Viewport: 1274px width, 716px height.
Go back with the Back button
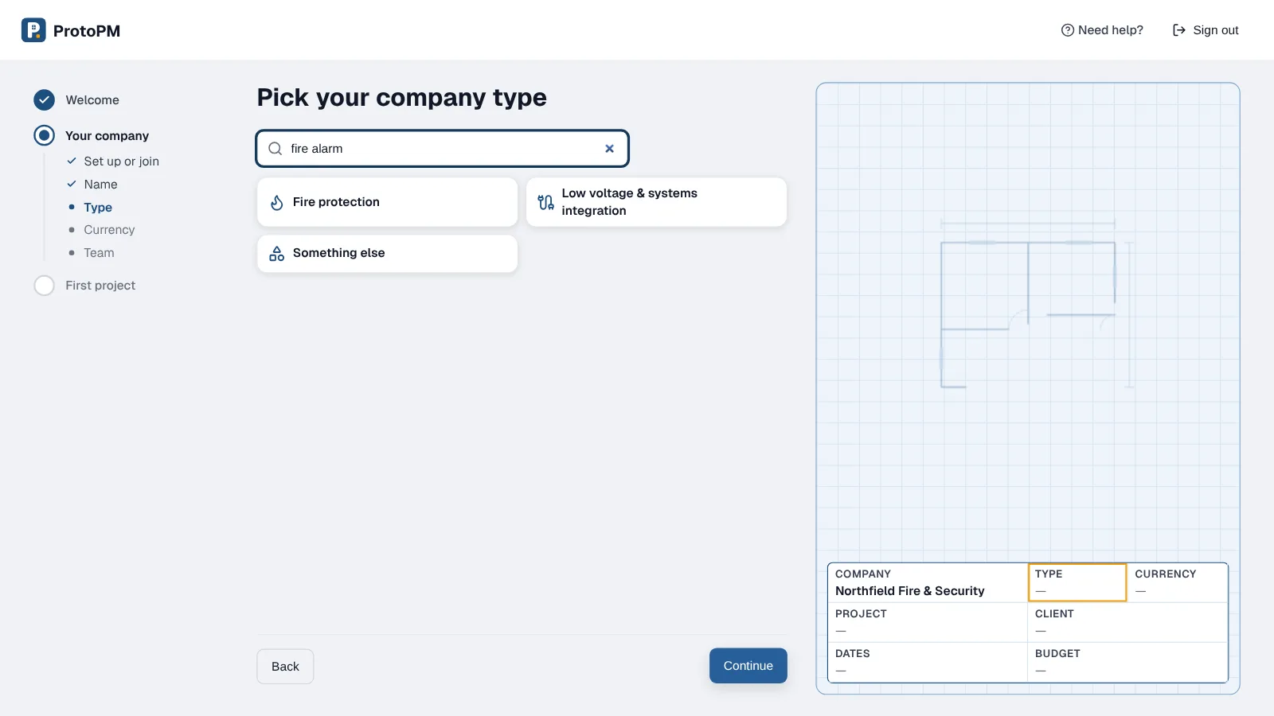pyautogui.click(x=285, y=667)
